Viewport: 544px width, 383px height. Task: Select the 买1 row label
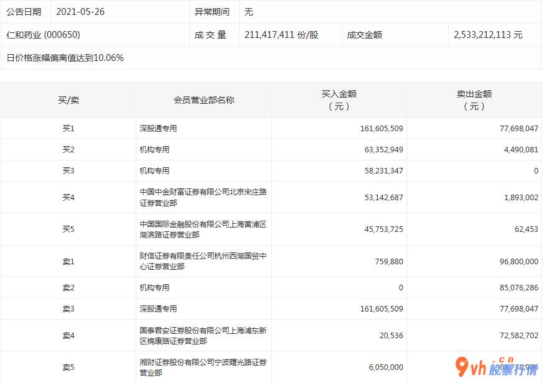68,129
